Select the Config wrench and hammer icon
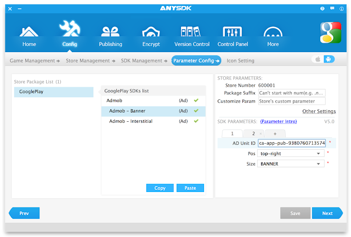The width and height of the screenshot is (351, 237). pos(70,29)
